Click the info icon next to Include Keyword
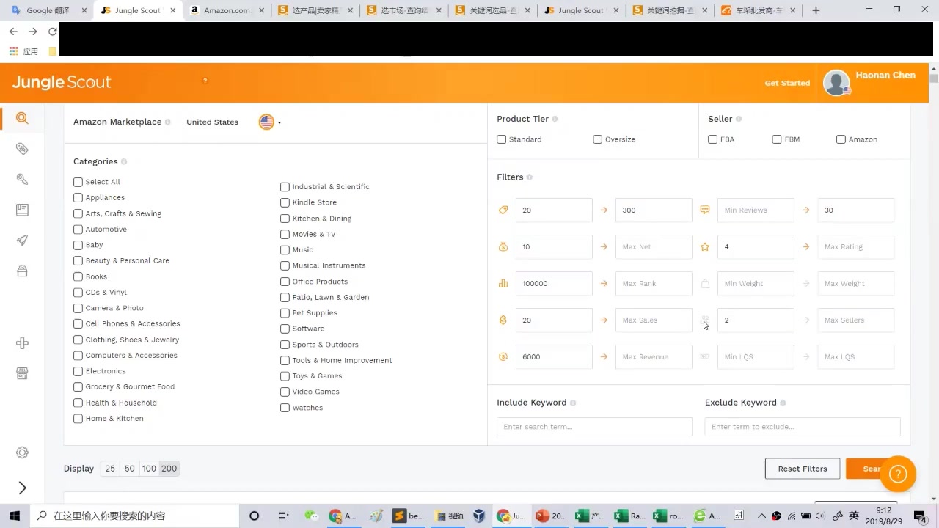939x528 pixels. coord(573,403)
